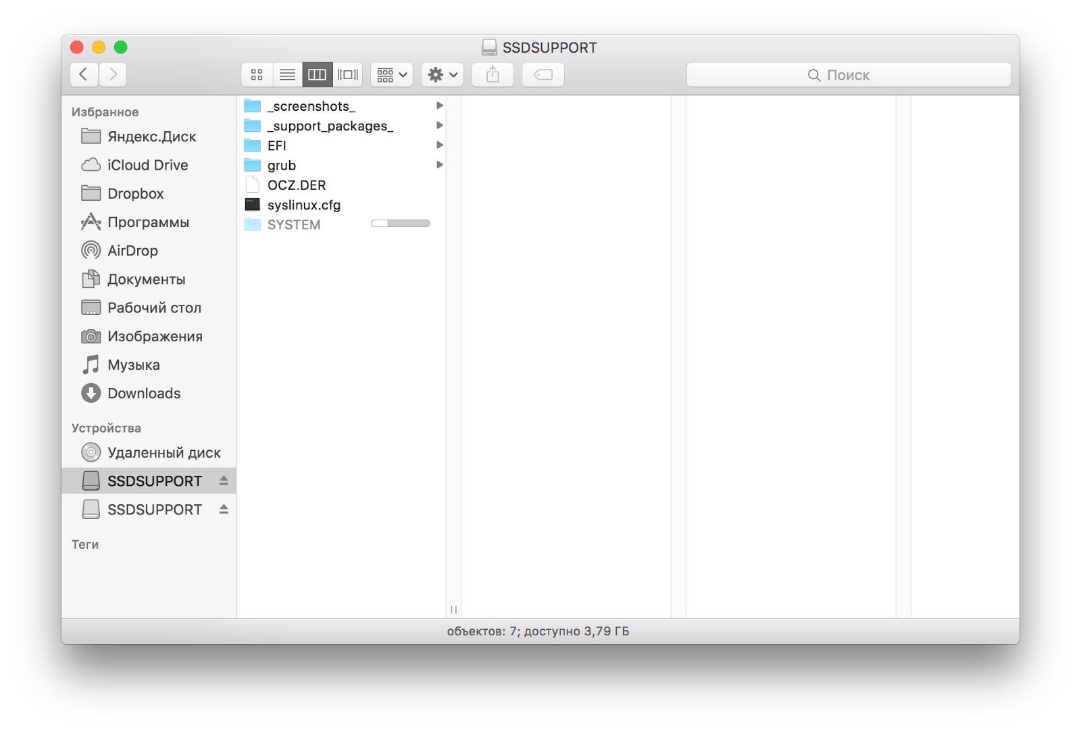
Task: Expand _support_packages_ folder via its arrow
Action: 439,125
